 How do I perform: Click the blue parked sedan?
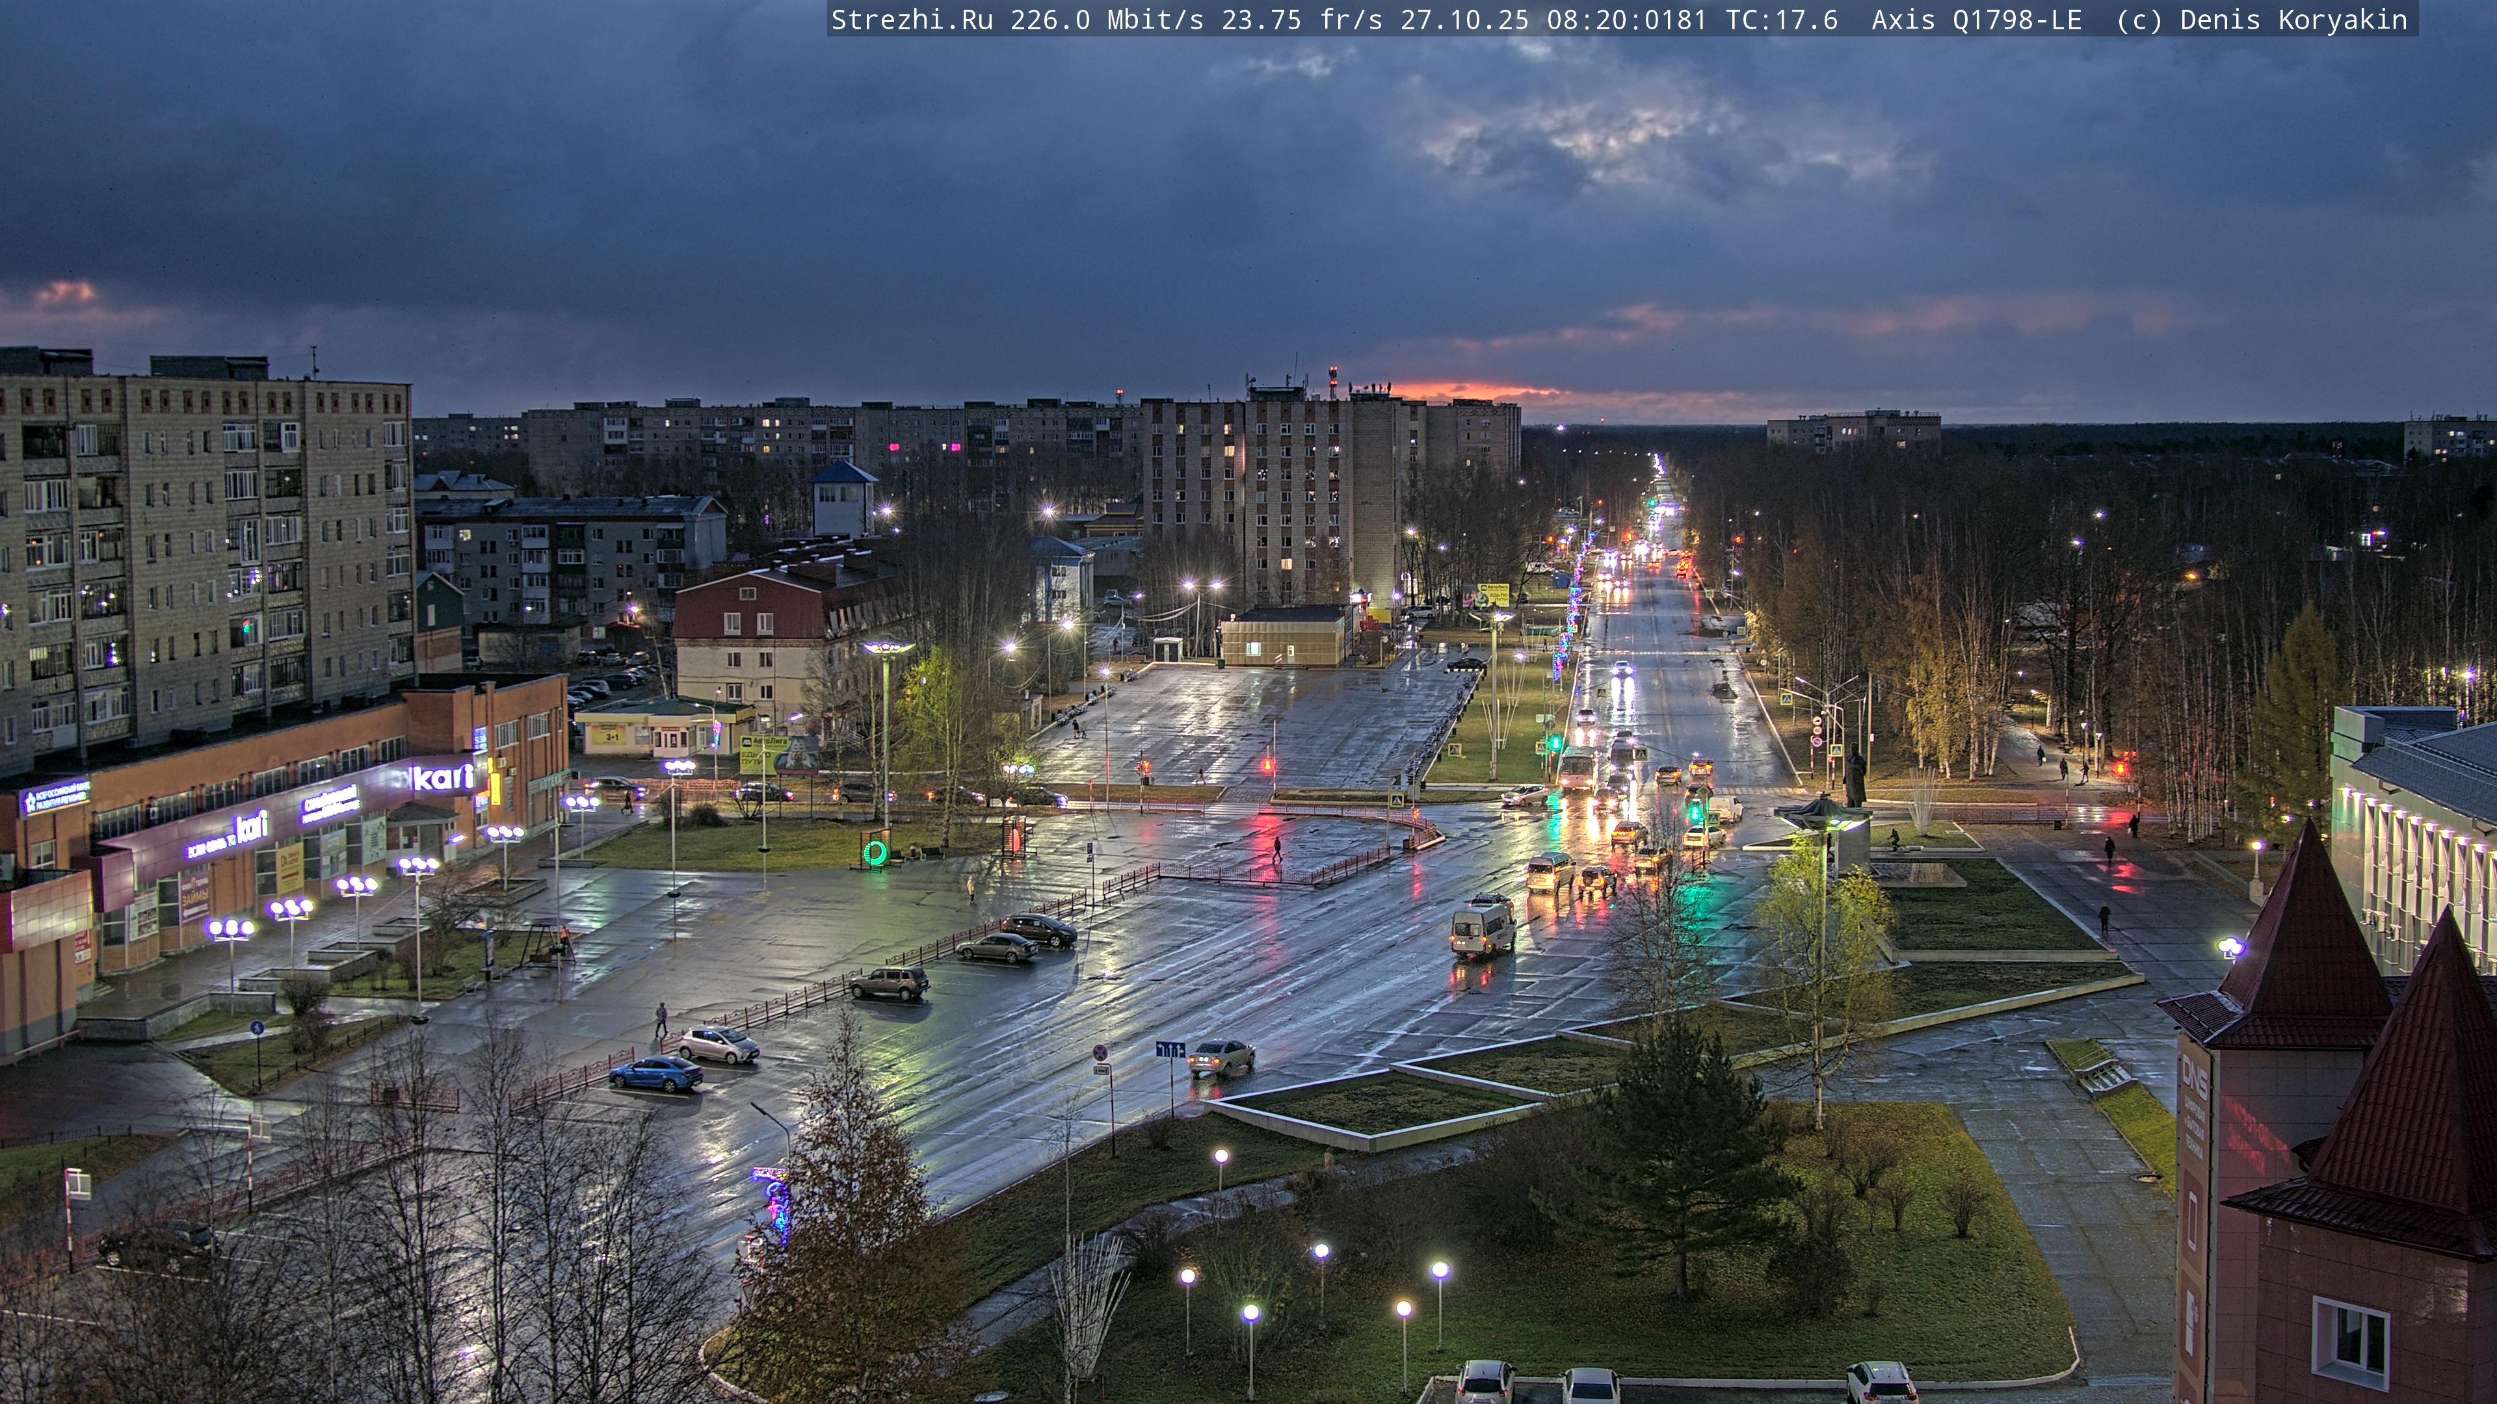coord(655,1074)
